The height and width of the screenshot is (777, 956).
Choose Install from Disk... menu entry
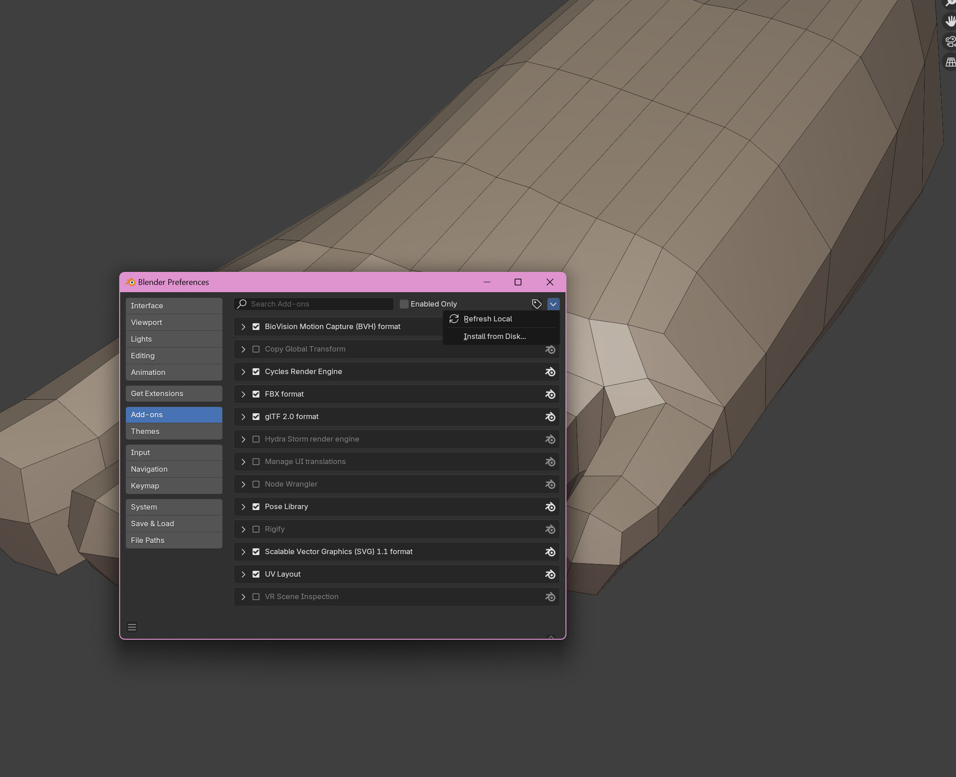pyautogui.click(x=501, y=336)
